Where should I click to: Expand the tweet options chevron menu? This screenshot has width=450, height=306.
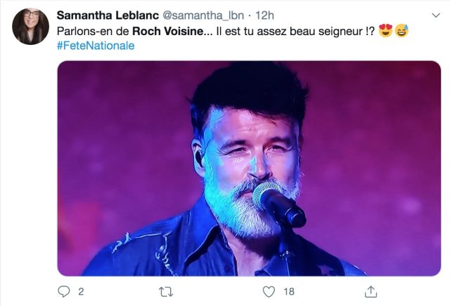click(436, 15)
